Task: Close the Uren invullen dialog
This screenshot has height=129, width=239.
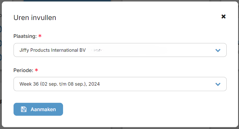Action: coord(223,16)
